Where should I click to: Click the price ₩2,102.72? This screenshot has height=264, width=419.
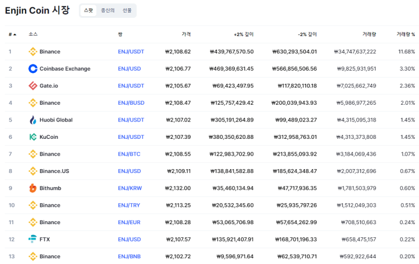click(x=178, y=257)
